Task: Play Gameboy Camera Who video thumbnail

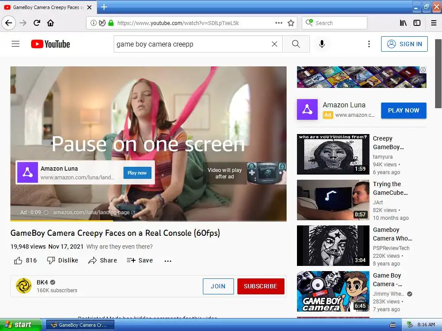Action: [333, 245]
